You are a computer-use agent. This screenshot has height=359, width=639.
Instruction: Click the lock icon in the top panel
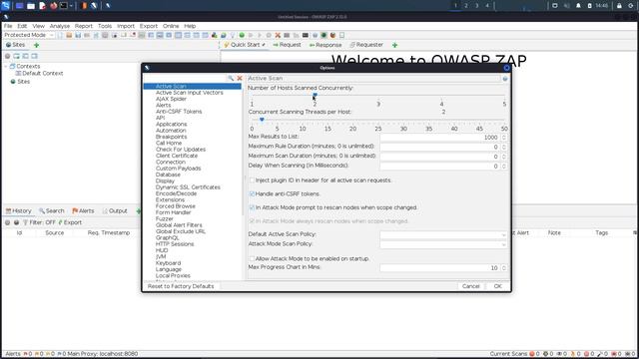[619, 6]
